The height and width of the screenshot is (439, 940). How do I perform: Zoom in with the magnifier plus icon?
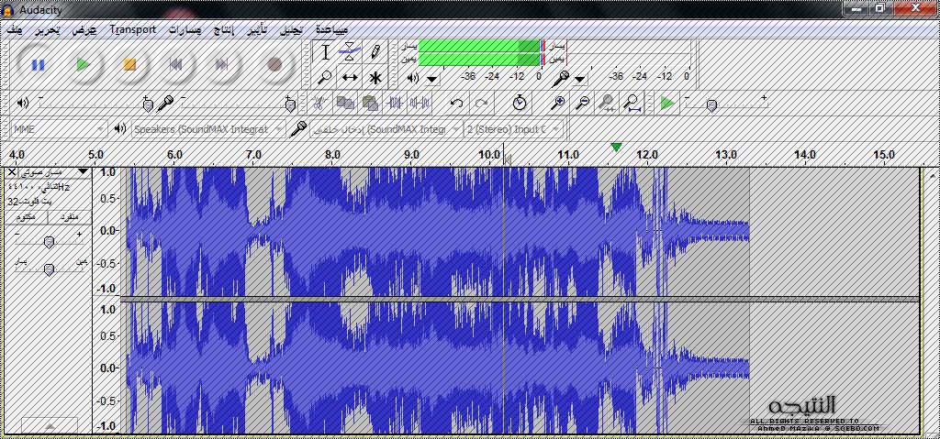pos(557,103)
